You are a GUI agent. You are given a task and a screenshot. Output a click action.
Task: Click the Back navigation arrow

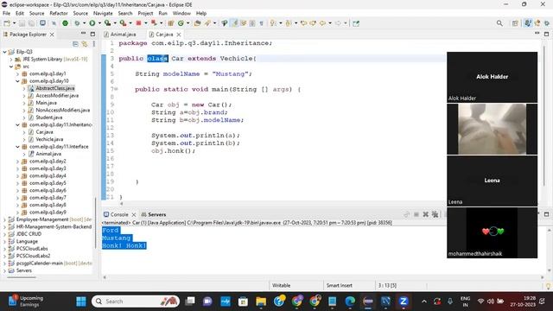pyautogui.click(x=322, y=23)
